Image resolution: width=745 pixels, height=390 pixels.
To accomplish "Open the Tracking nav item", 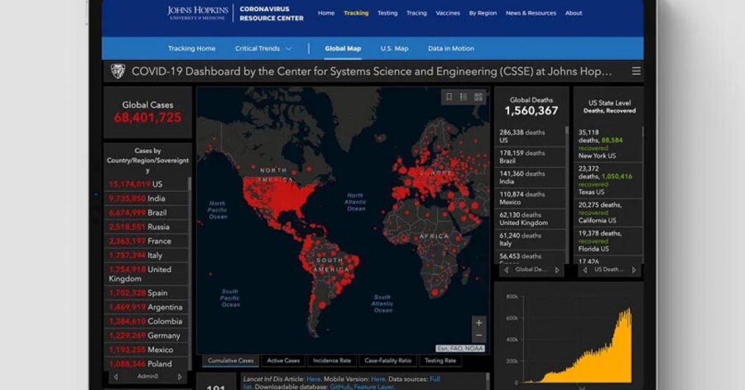I will [356, 13].
